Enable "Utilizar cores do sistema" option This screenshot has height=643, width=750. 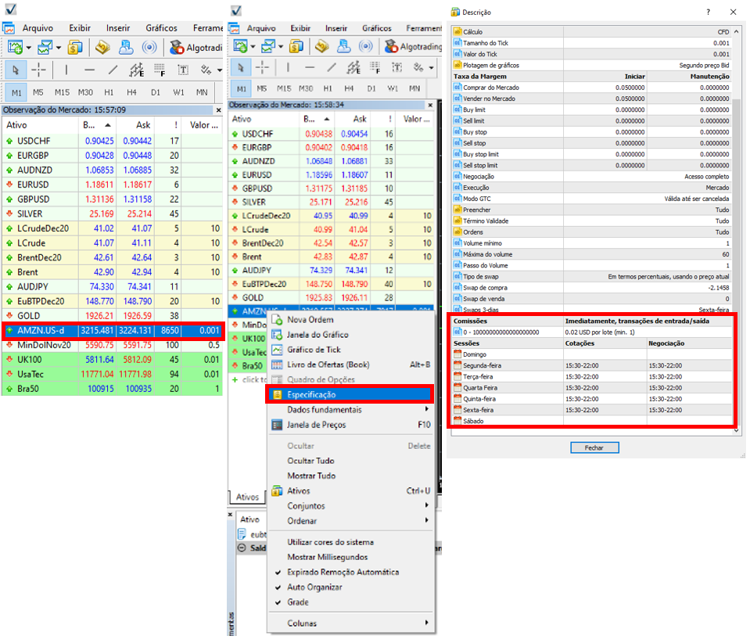point(350,542)
